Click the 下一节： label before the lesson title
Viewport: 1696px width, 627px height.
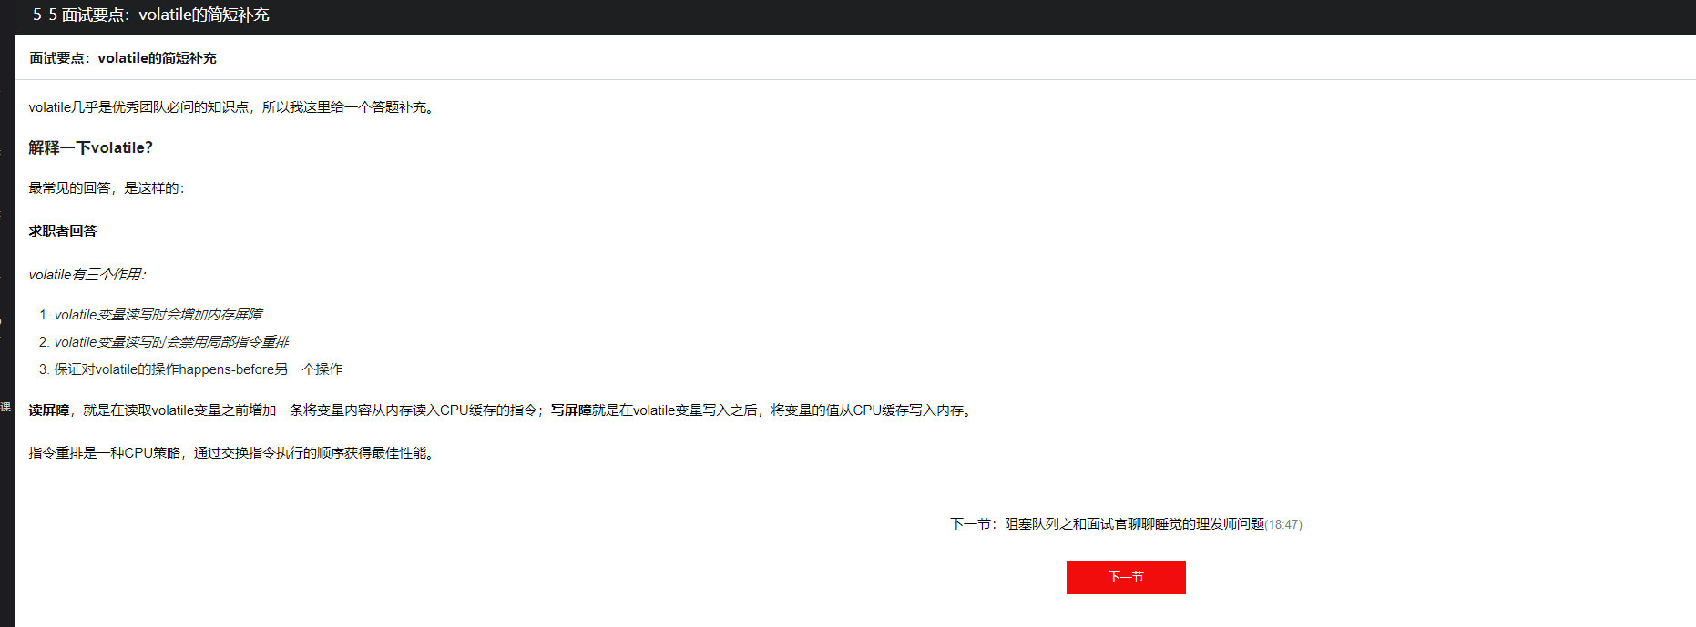(976, 524)
